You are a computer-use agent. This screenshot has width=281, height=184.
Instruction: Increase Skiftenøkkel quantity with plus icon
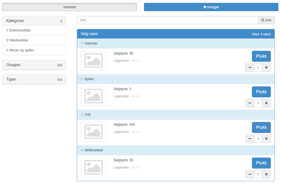point(266,174)
